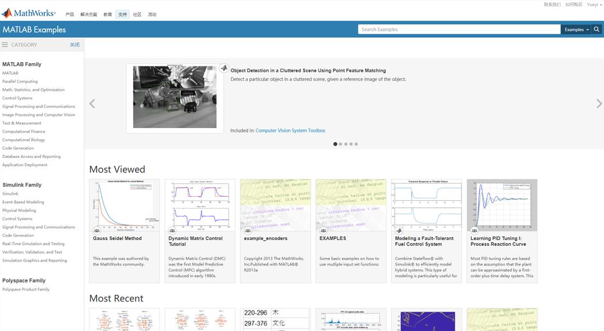The width and height of the screenshot is (604, 331).
Task: Click MathWorks badge icon on featured example
Action: (x=224, y=68)
